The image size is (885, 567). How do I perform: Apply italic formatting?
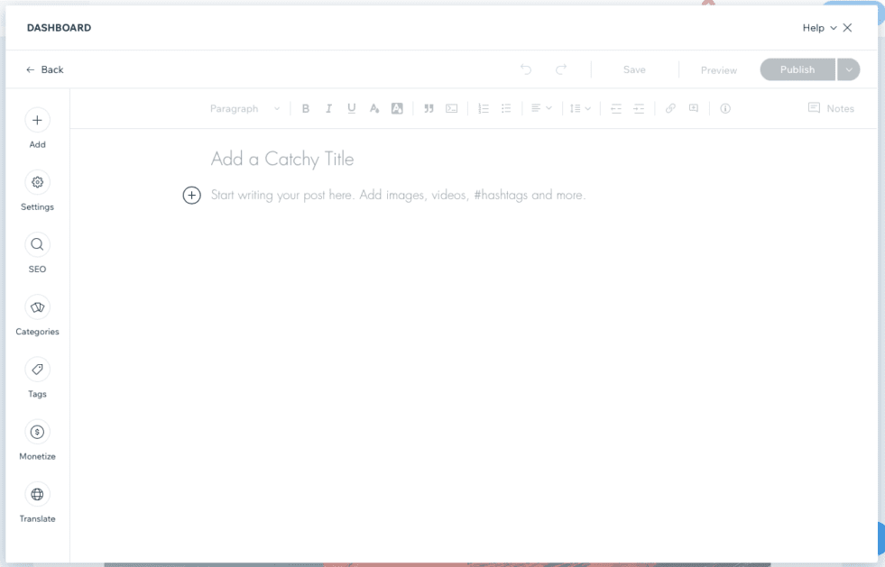[x=328, y=108]
